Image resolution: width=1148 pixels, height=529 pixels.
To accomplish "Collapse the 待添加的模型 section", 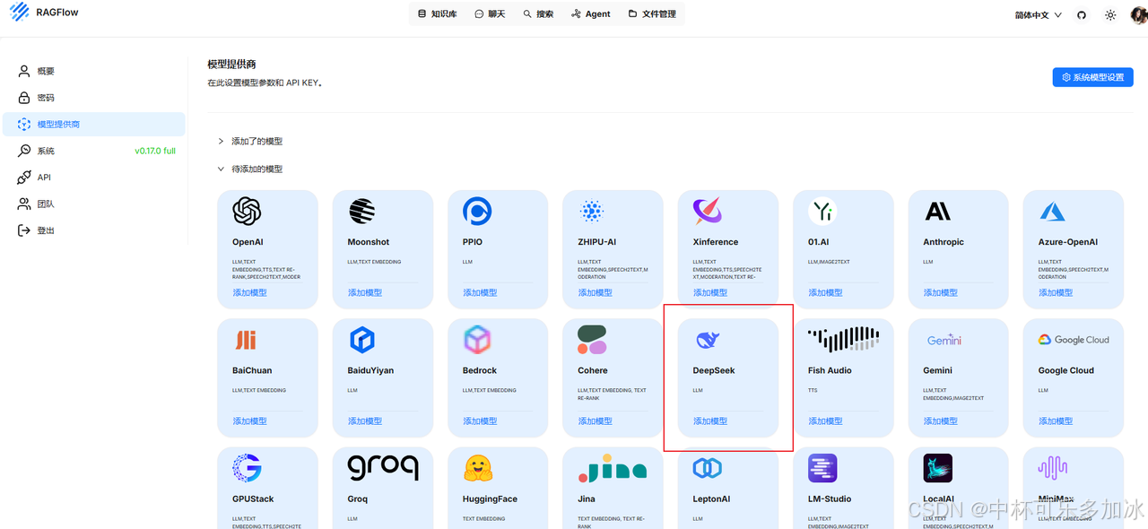I will (257, 169).
